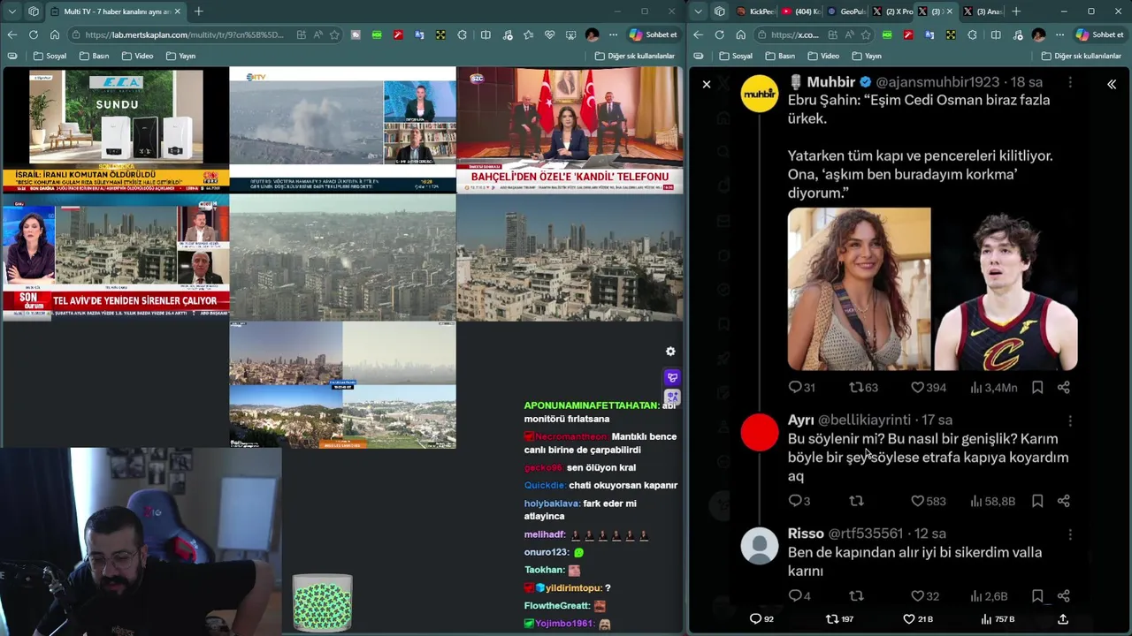The width and height of the screenshot is (1132, 636).
Task: Switch to the (2) X Pro tab
Action: (x=891, y=11)
